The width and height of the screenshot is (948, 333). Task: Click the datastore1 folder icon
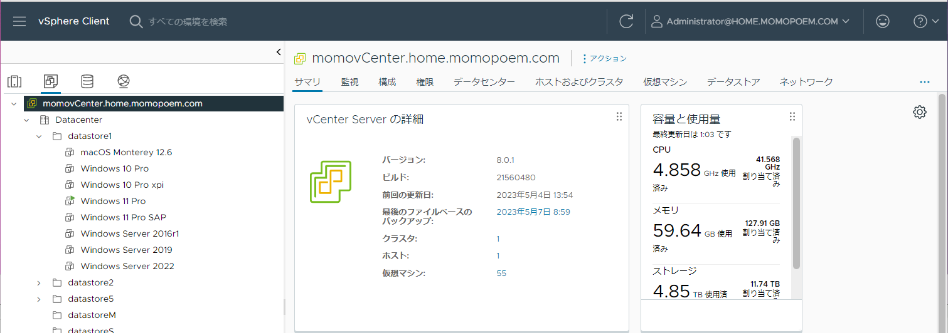(57, 136)
